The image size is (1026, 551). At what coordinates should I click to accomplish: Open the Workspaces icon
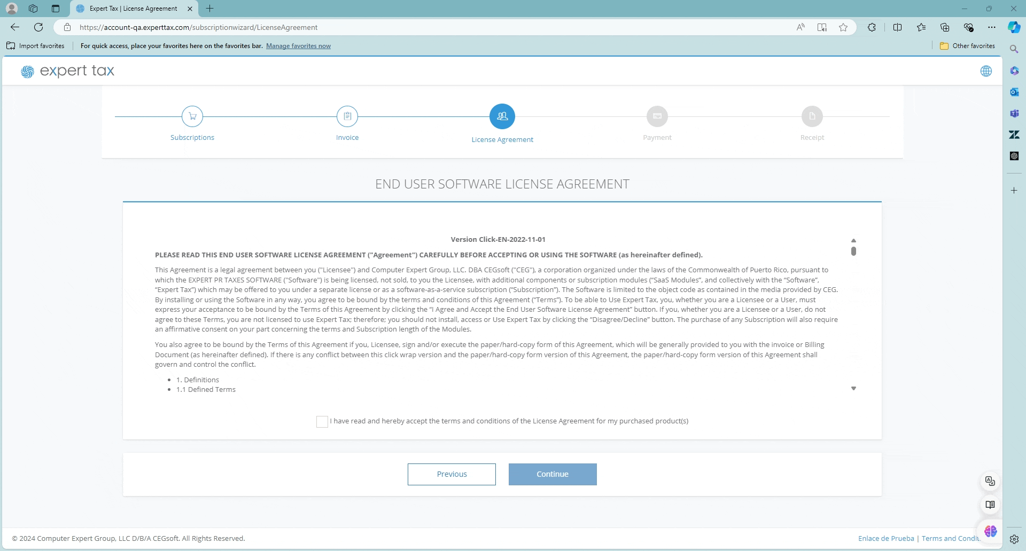coord(33,9)
